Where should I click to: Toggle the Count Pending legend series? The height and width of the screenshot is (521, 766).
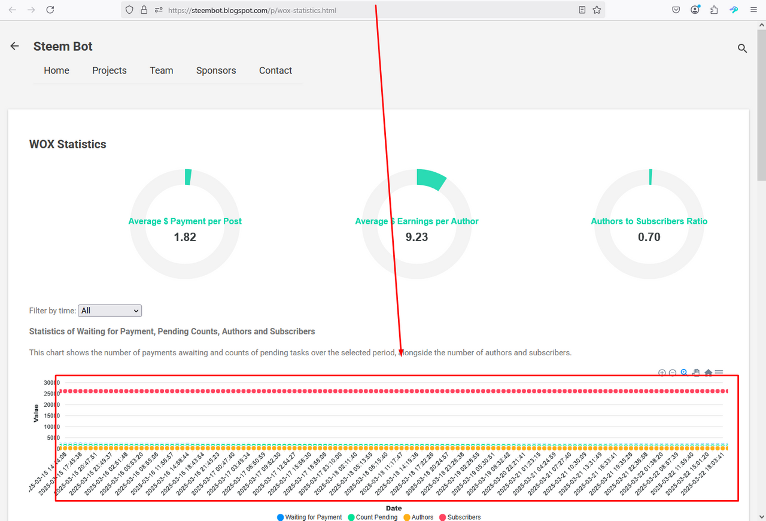point(372,517)
